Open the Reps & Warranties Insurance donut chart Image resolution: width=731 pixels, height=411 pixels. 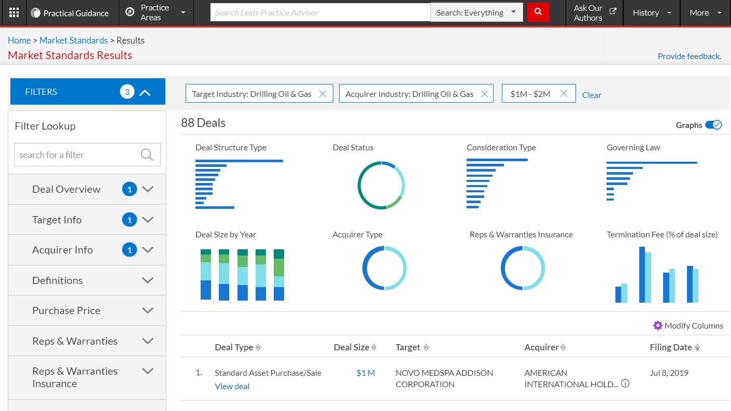(x=523, y=268)
